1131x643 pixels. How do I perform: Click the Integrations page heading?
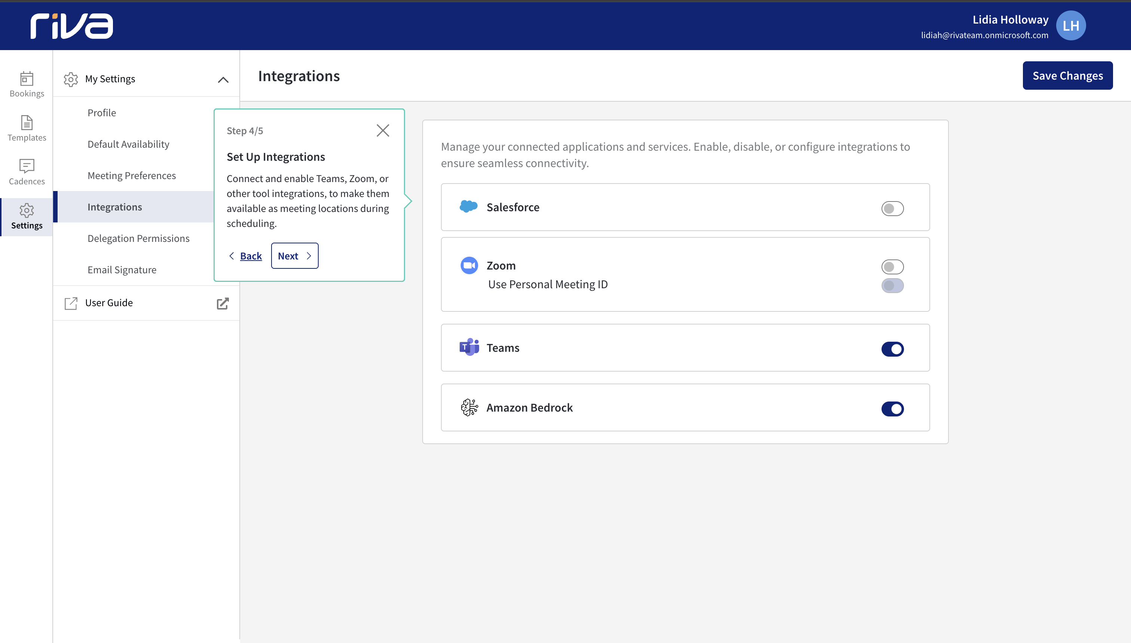tap(299, 76)
